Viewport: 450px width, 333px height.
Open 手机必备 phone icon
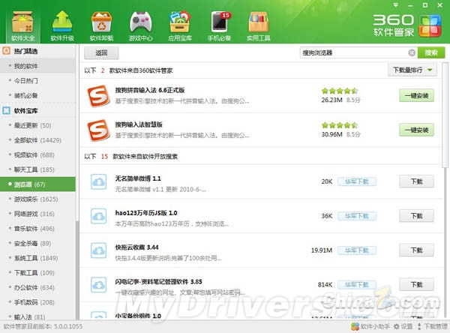pyautogui.click(x=220, y=22)
